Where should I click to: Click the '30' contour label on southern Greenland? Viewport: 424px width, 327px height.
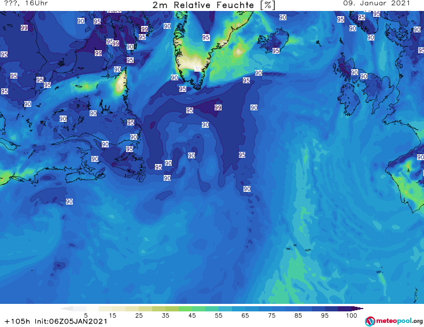[x=198, y=69]
